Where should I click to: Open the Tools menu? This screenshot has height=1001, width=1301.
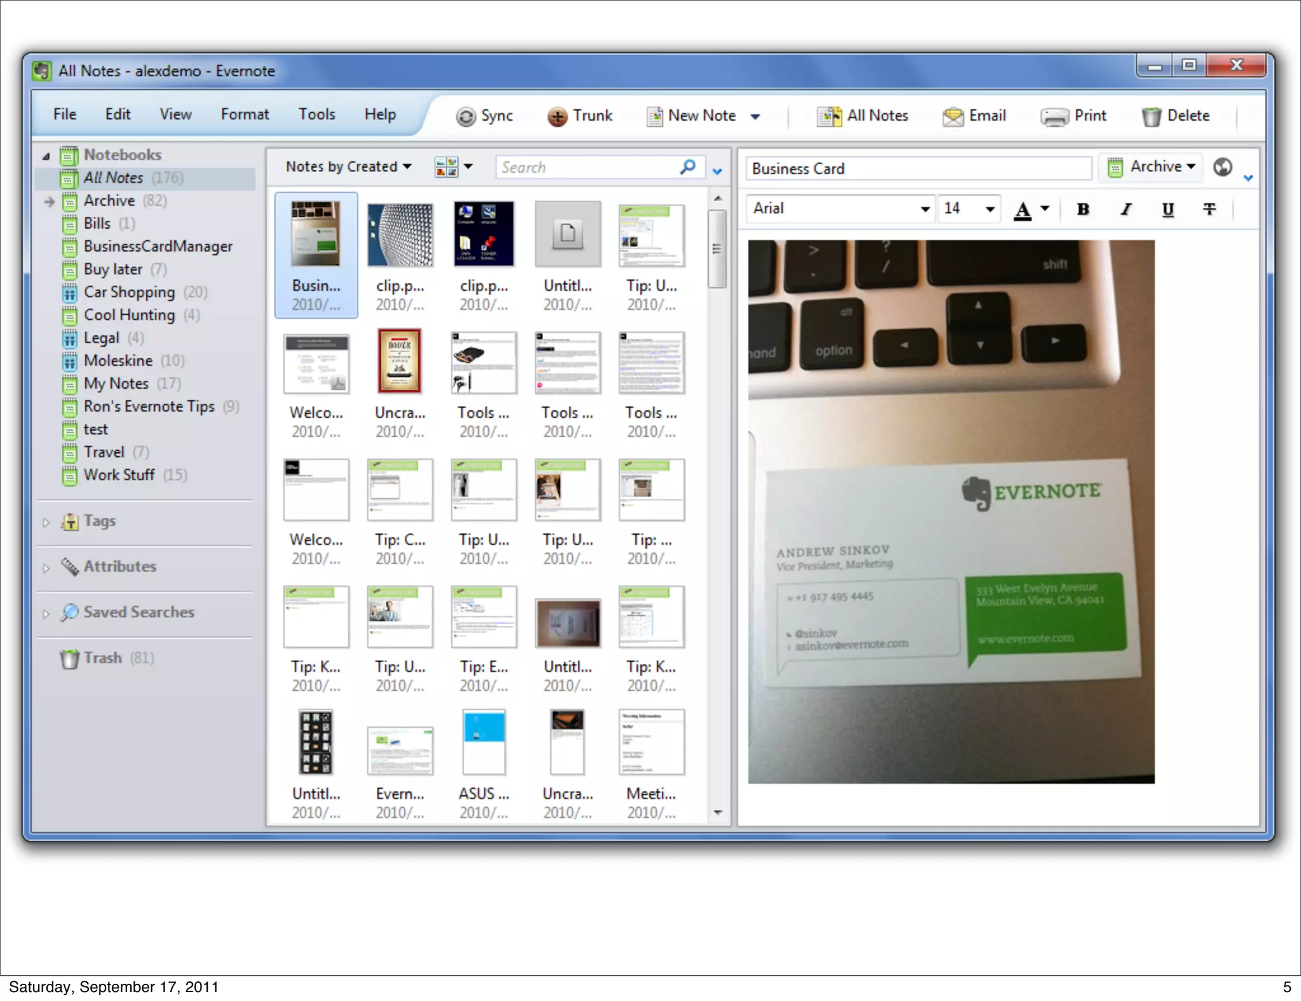pyautogui.click(x=316, y=114)
